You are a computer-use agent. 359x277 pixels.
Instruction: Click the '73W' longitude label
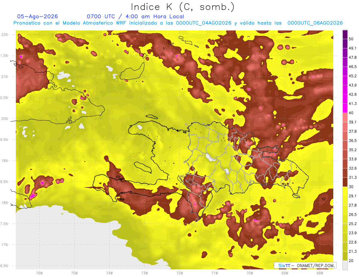[x=144, y=273]
